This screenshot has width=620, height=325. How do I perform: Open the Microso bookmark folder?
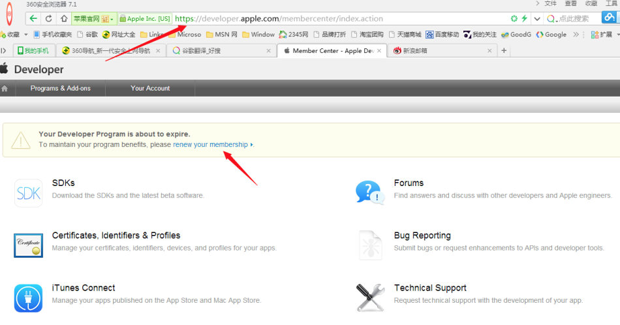click(185, 35)
